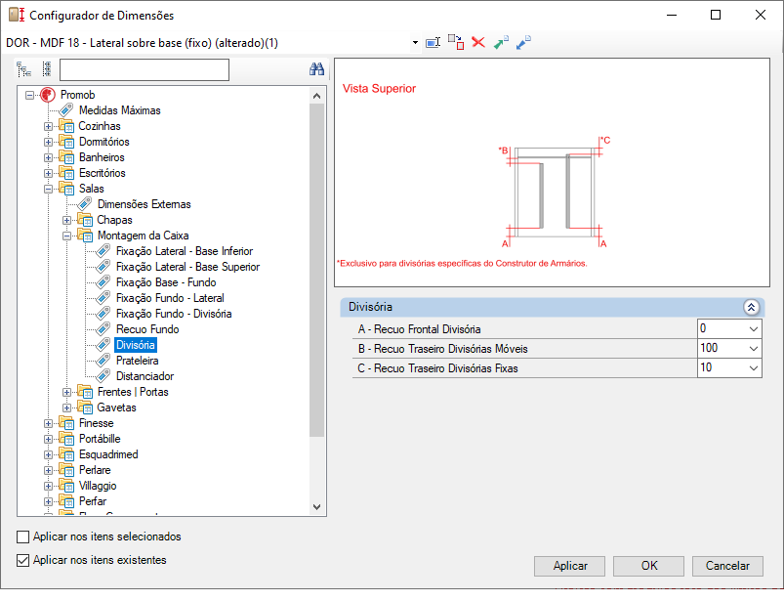This screenshot has height=601, width=784.
Task: Click the Chapas folder icon
Action: pos(85,220)
